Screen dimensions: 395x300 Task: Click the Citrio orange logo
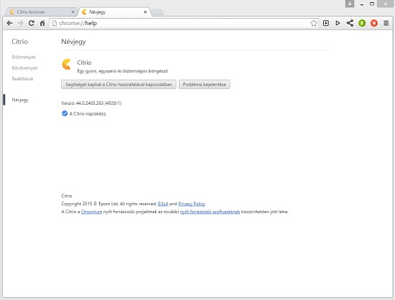point(67,64)
